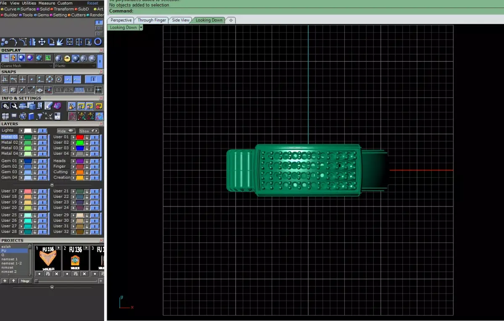Select the funnel filter icon
504x321 pixels.
click(x=40, y=116)
